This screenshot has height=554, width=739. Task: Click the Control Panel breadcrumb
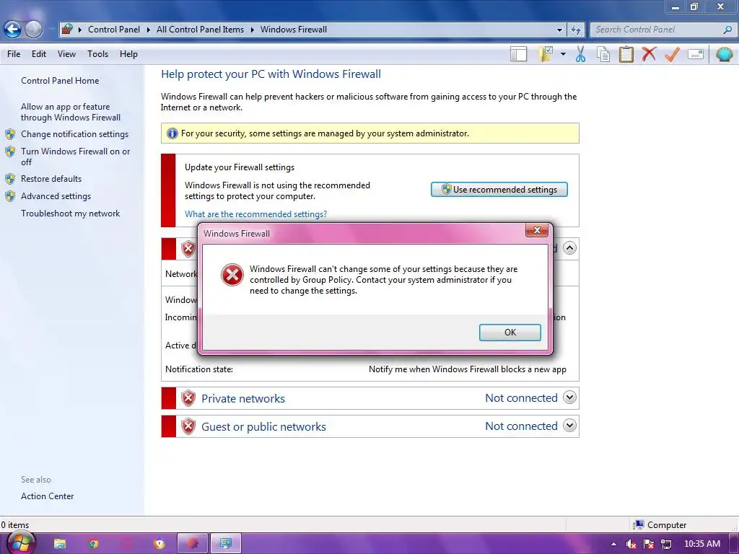(x=113, y=29)
